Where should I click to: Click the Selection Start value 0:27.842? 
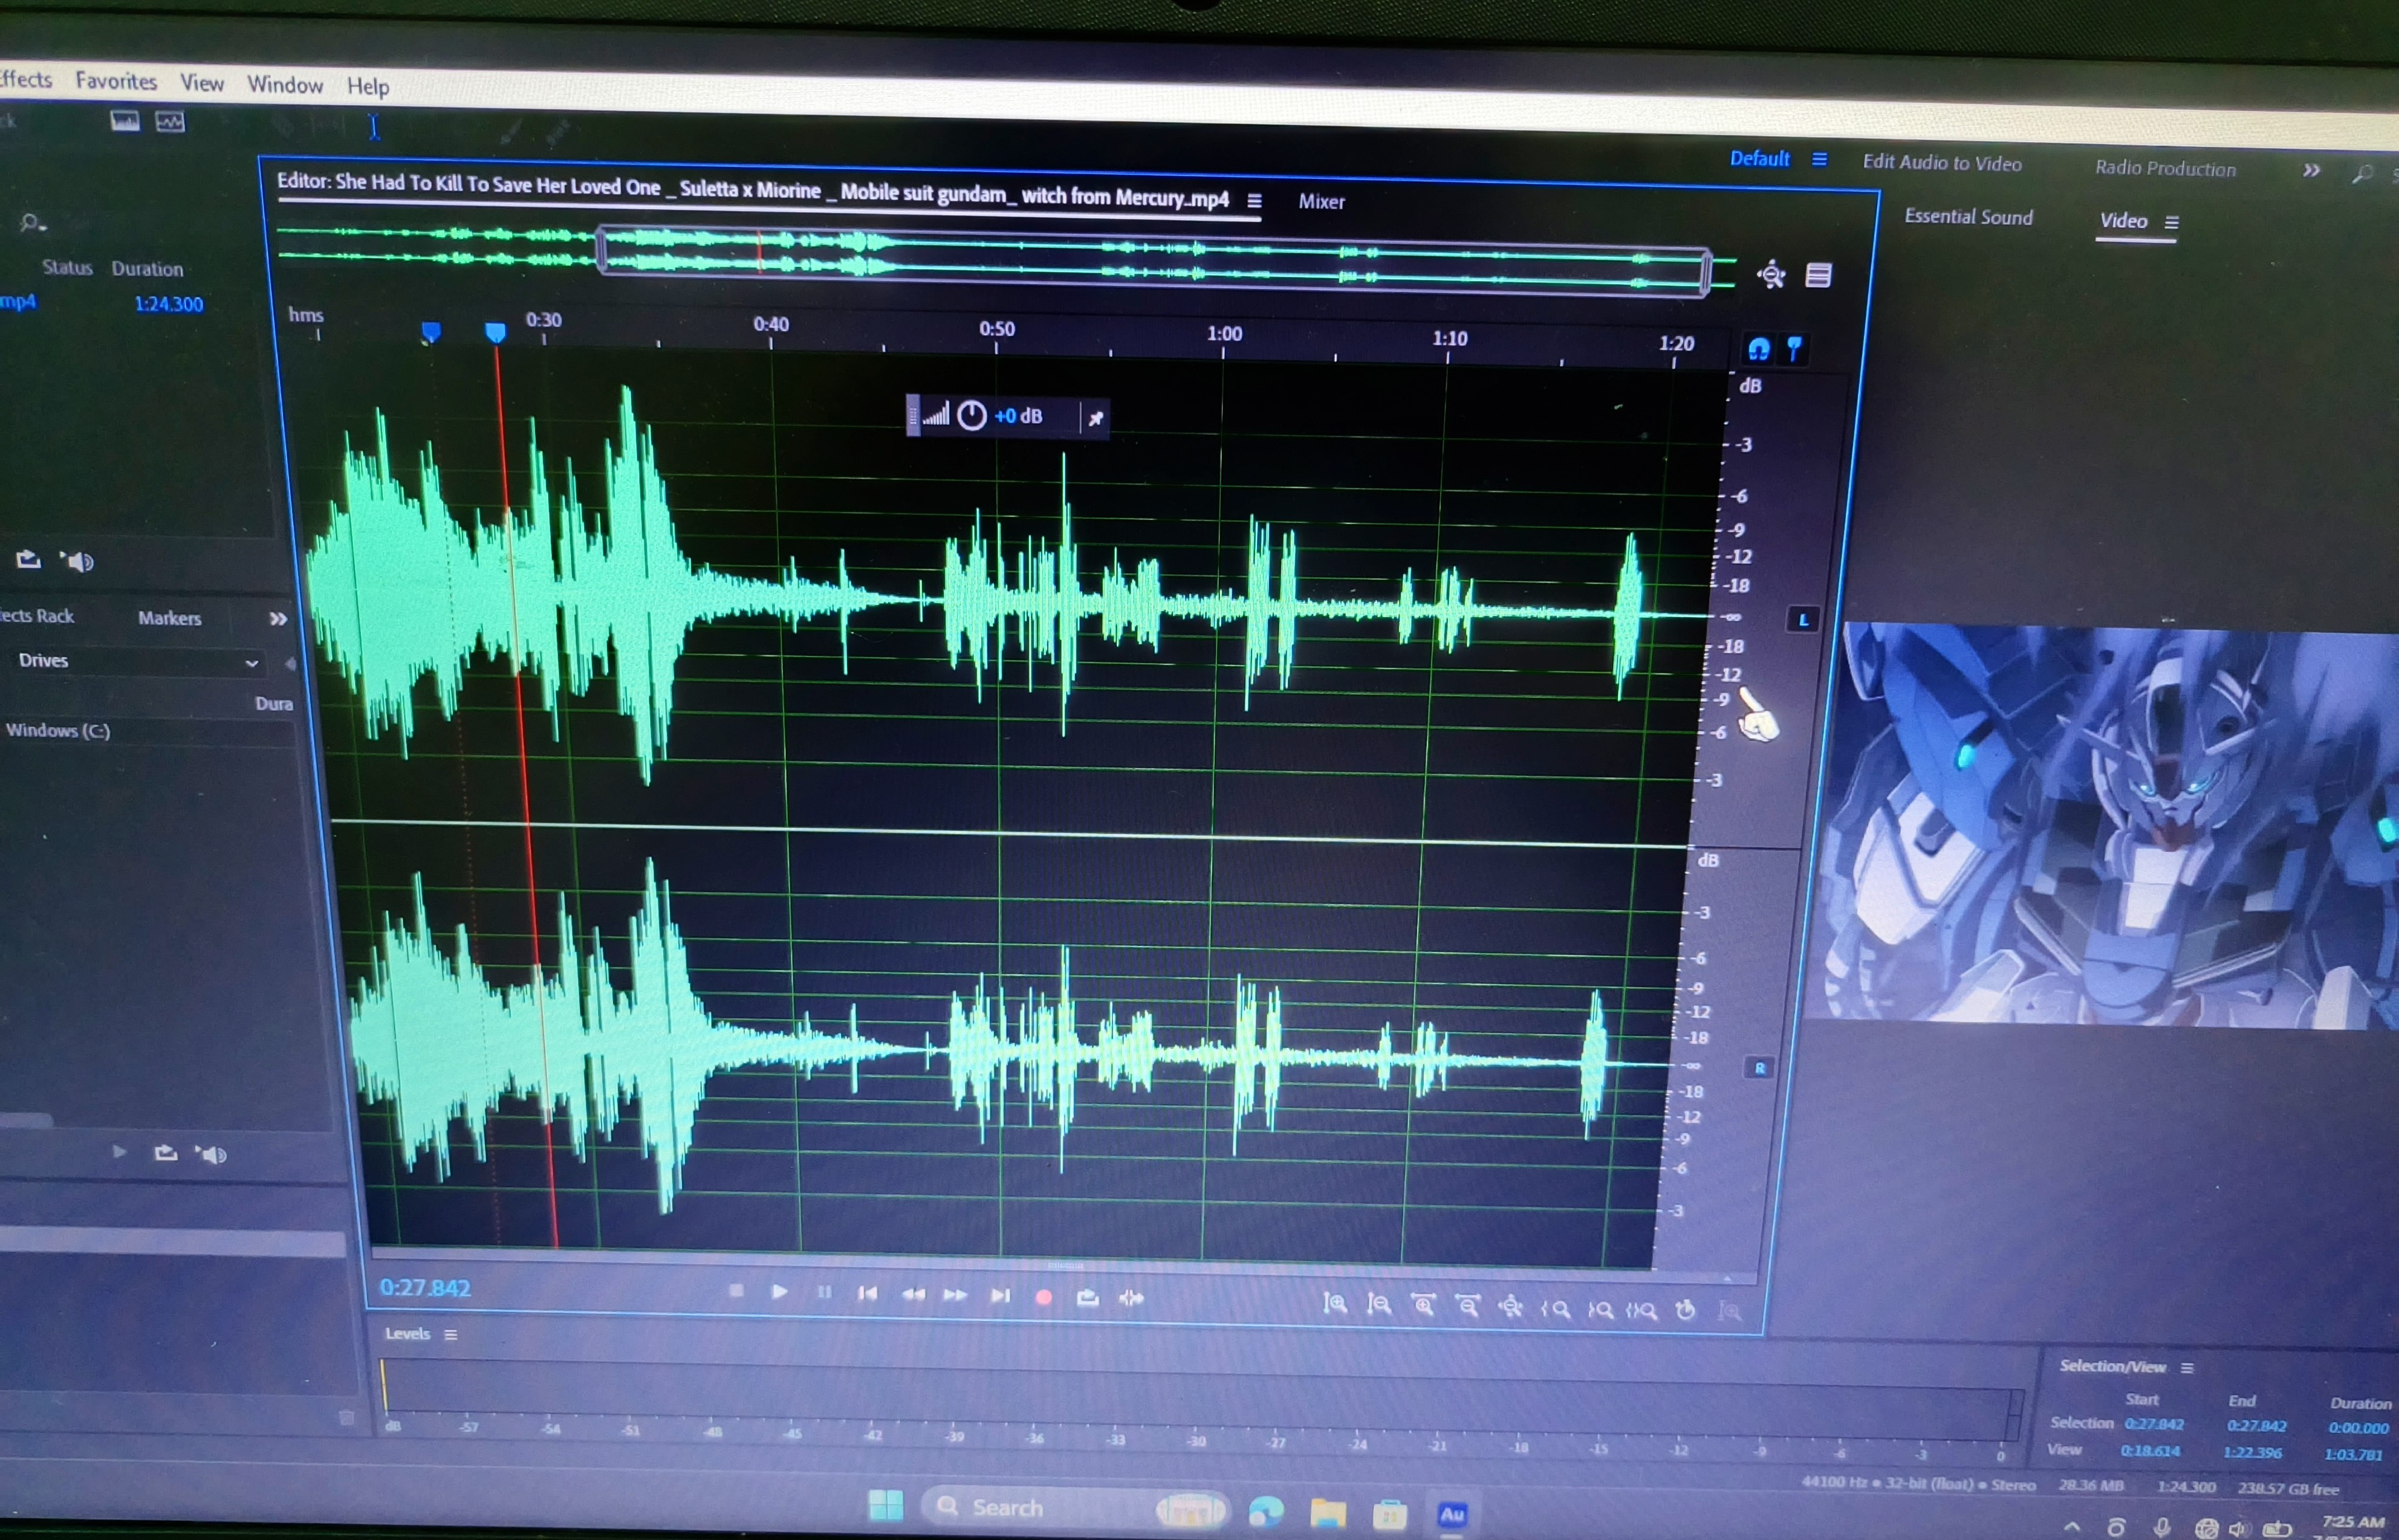click(x=2154, y=1424)
